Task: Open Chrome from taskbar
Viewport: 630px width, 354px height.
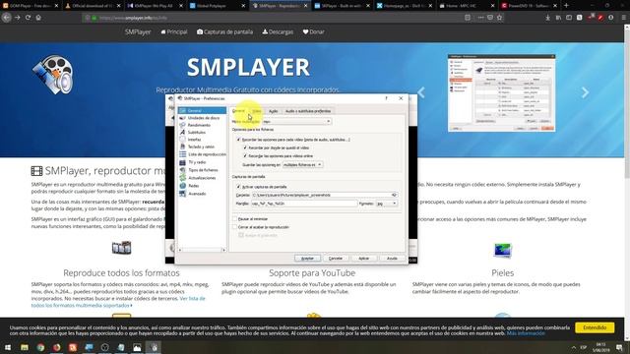Action: [x=40, y=347]
